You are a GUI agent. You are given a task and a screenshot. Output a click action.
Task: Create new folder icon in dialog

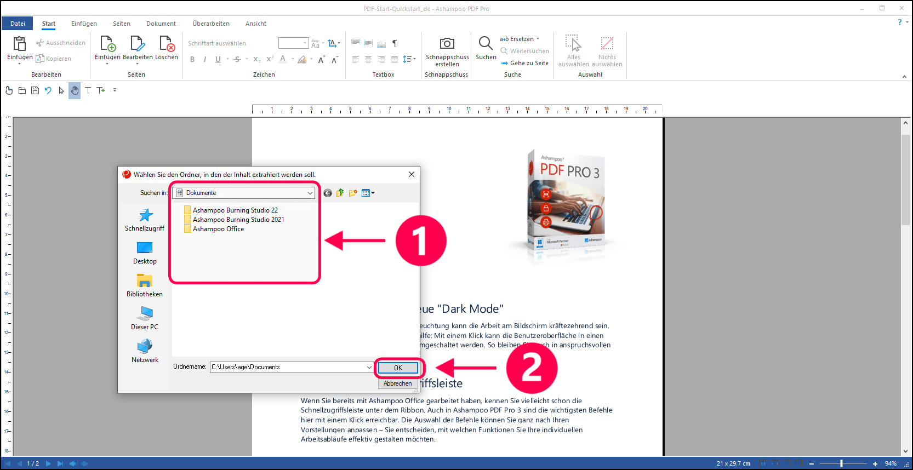[353, 193]
